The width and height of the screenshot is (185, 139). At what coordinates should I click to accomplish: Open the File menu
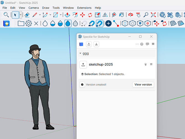tap(5, 8)
